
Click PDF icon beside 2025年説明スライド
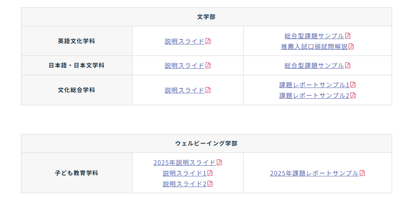click(219, 163)
